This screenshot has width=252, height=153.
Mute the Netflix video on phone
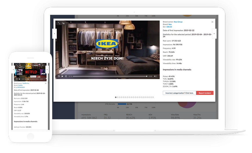[43, 65]
